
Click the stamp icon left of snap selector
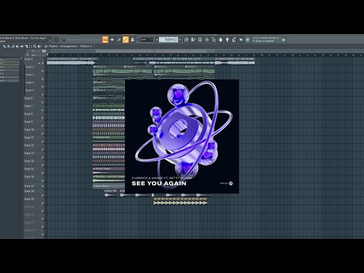click(x=133, y=40)
